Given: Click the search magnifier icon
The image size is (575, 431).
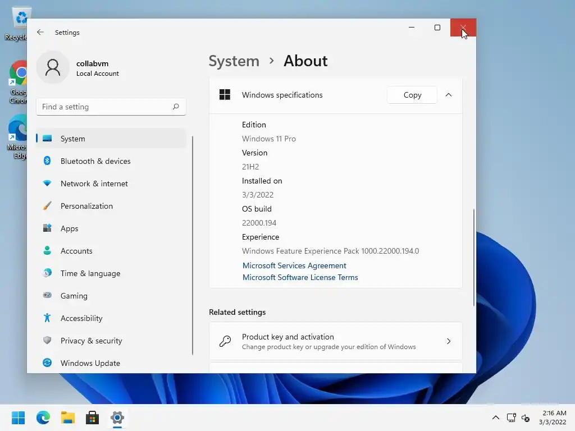Looking at the screenshot, I should (176, 107).
